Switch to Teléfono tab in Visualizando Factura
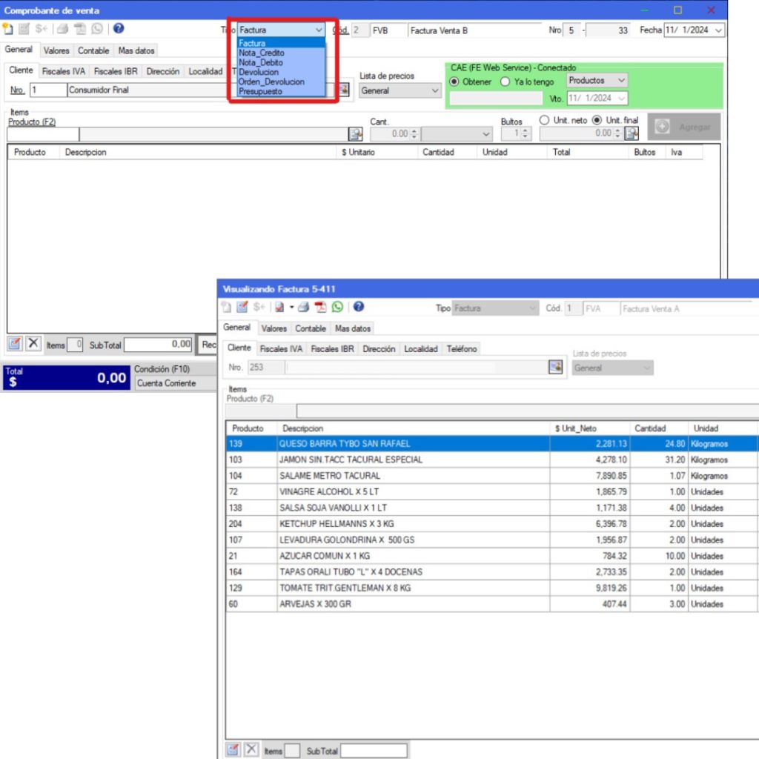Image resolution: width=759 pixels, height=759 pixels. click(461, 348)
